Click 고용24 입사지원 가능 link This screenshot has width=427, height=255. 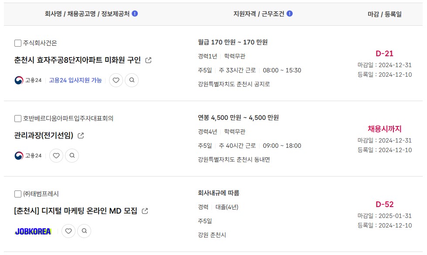coord(75,80)
